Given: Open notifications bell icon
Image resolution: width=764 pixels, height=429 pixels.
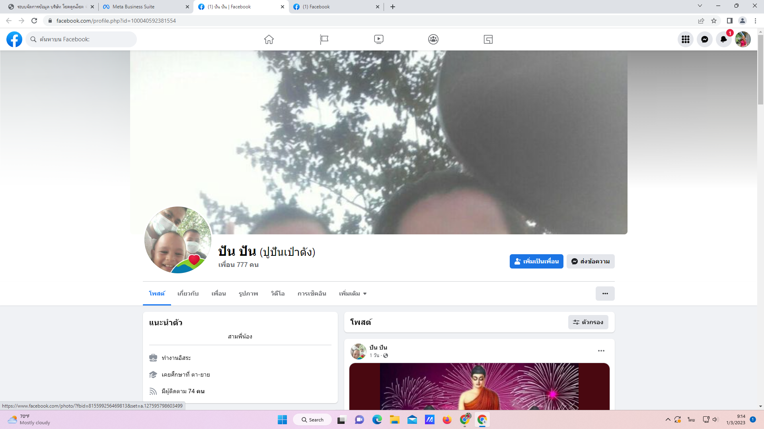Looking at the screenshot, I should click(x=723, y=39).
